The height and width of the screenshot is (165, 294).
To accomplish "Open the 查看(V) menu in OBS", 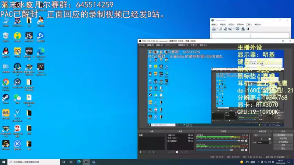I will (x=159, y=45).
